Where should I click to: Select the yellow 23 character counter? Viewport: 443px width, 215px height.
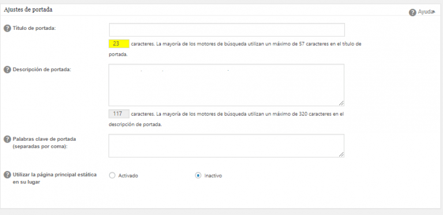(119, 44)
